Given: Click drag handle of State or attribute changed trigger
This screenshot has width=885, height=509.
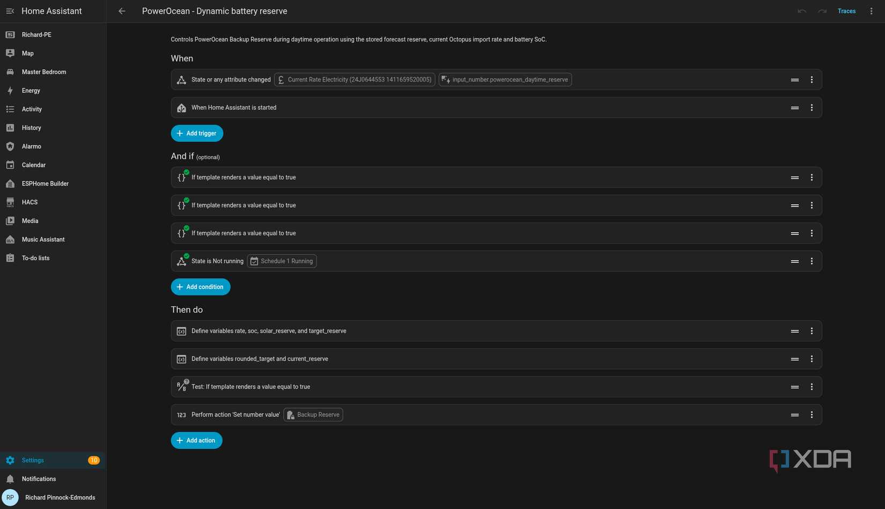Looking at the screenshot, I should click(795, 79).
